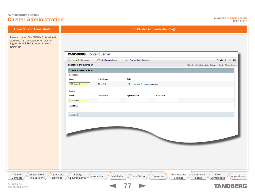
Task: Click the node IP Address input field
Action: [x=109, y=100]
